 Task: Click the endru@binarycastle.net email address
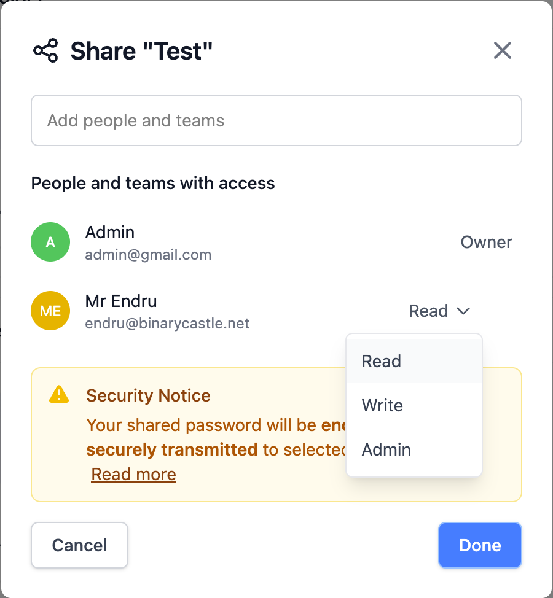167,323
